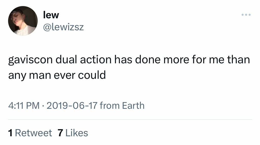Image resolution: width=260 pixels, height=145 pixels.
Task: View the 1 Retweet list
Action: (x=30, y=133)
